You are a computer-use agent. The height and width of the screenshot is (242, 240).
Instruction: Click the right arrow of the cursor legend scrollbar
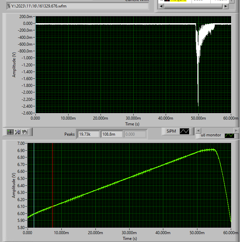point(226,6)
